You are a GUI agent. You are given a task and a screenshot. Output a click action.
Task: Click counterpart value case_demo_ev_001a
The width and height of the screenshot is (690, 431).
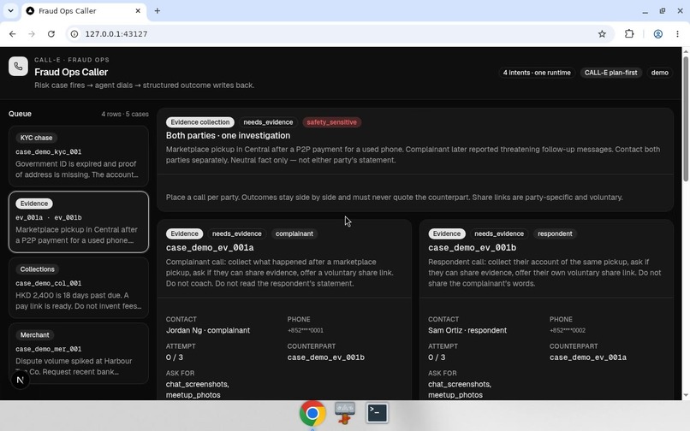click(x=588, y=357)
